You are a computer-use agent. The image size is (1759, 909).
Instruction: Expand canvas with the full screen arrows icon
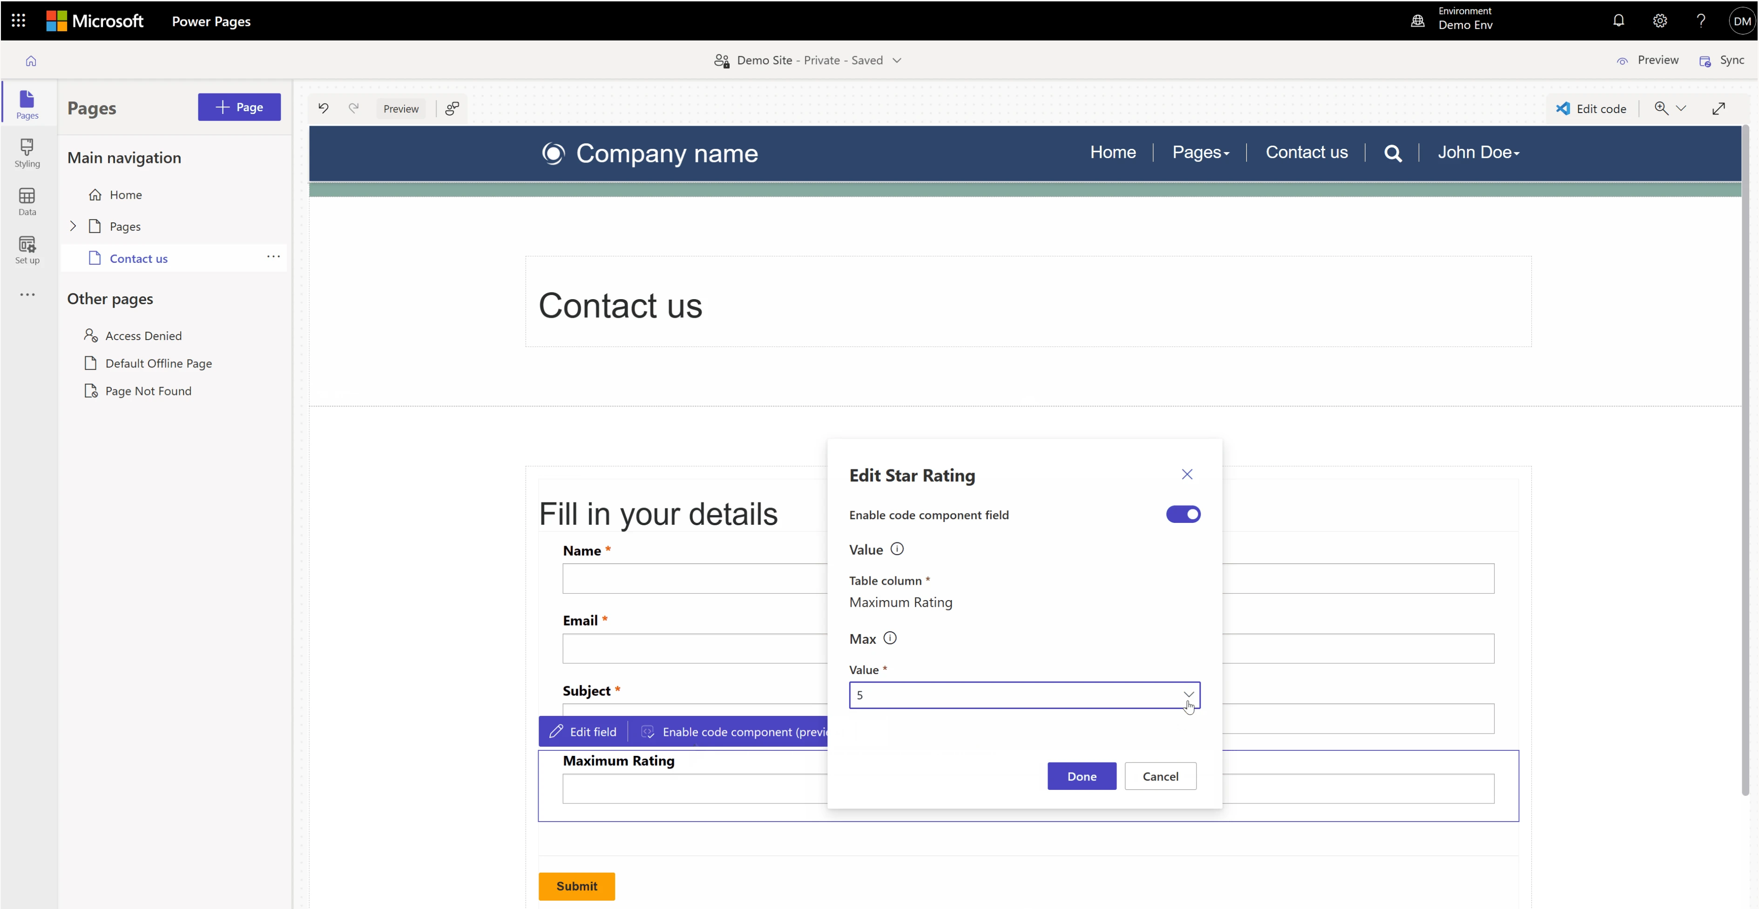1718,108
